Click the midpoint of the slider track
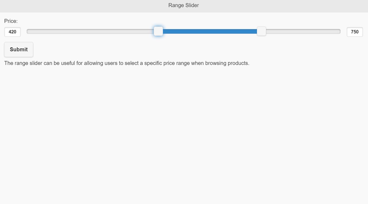 click(183, 31)
